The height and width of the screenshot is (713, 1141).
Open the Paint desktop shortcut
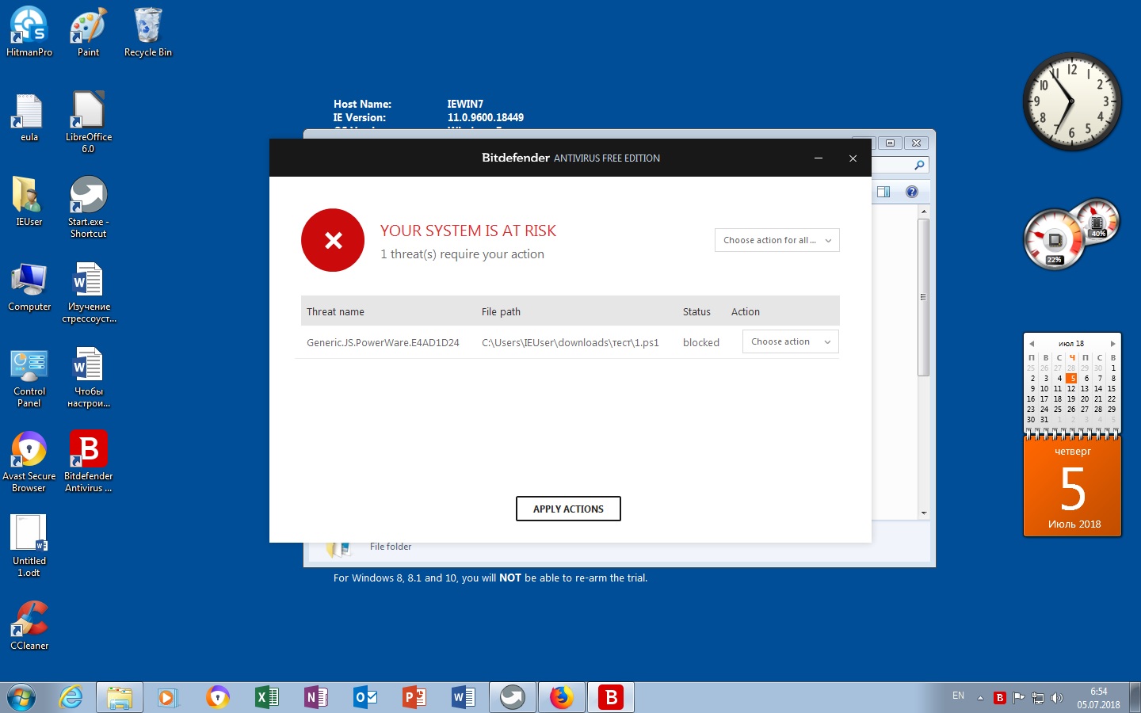(x=88, y=32)
